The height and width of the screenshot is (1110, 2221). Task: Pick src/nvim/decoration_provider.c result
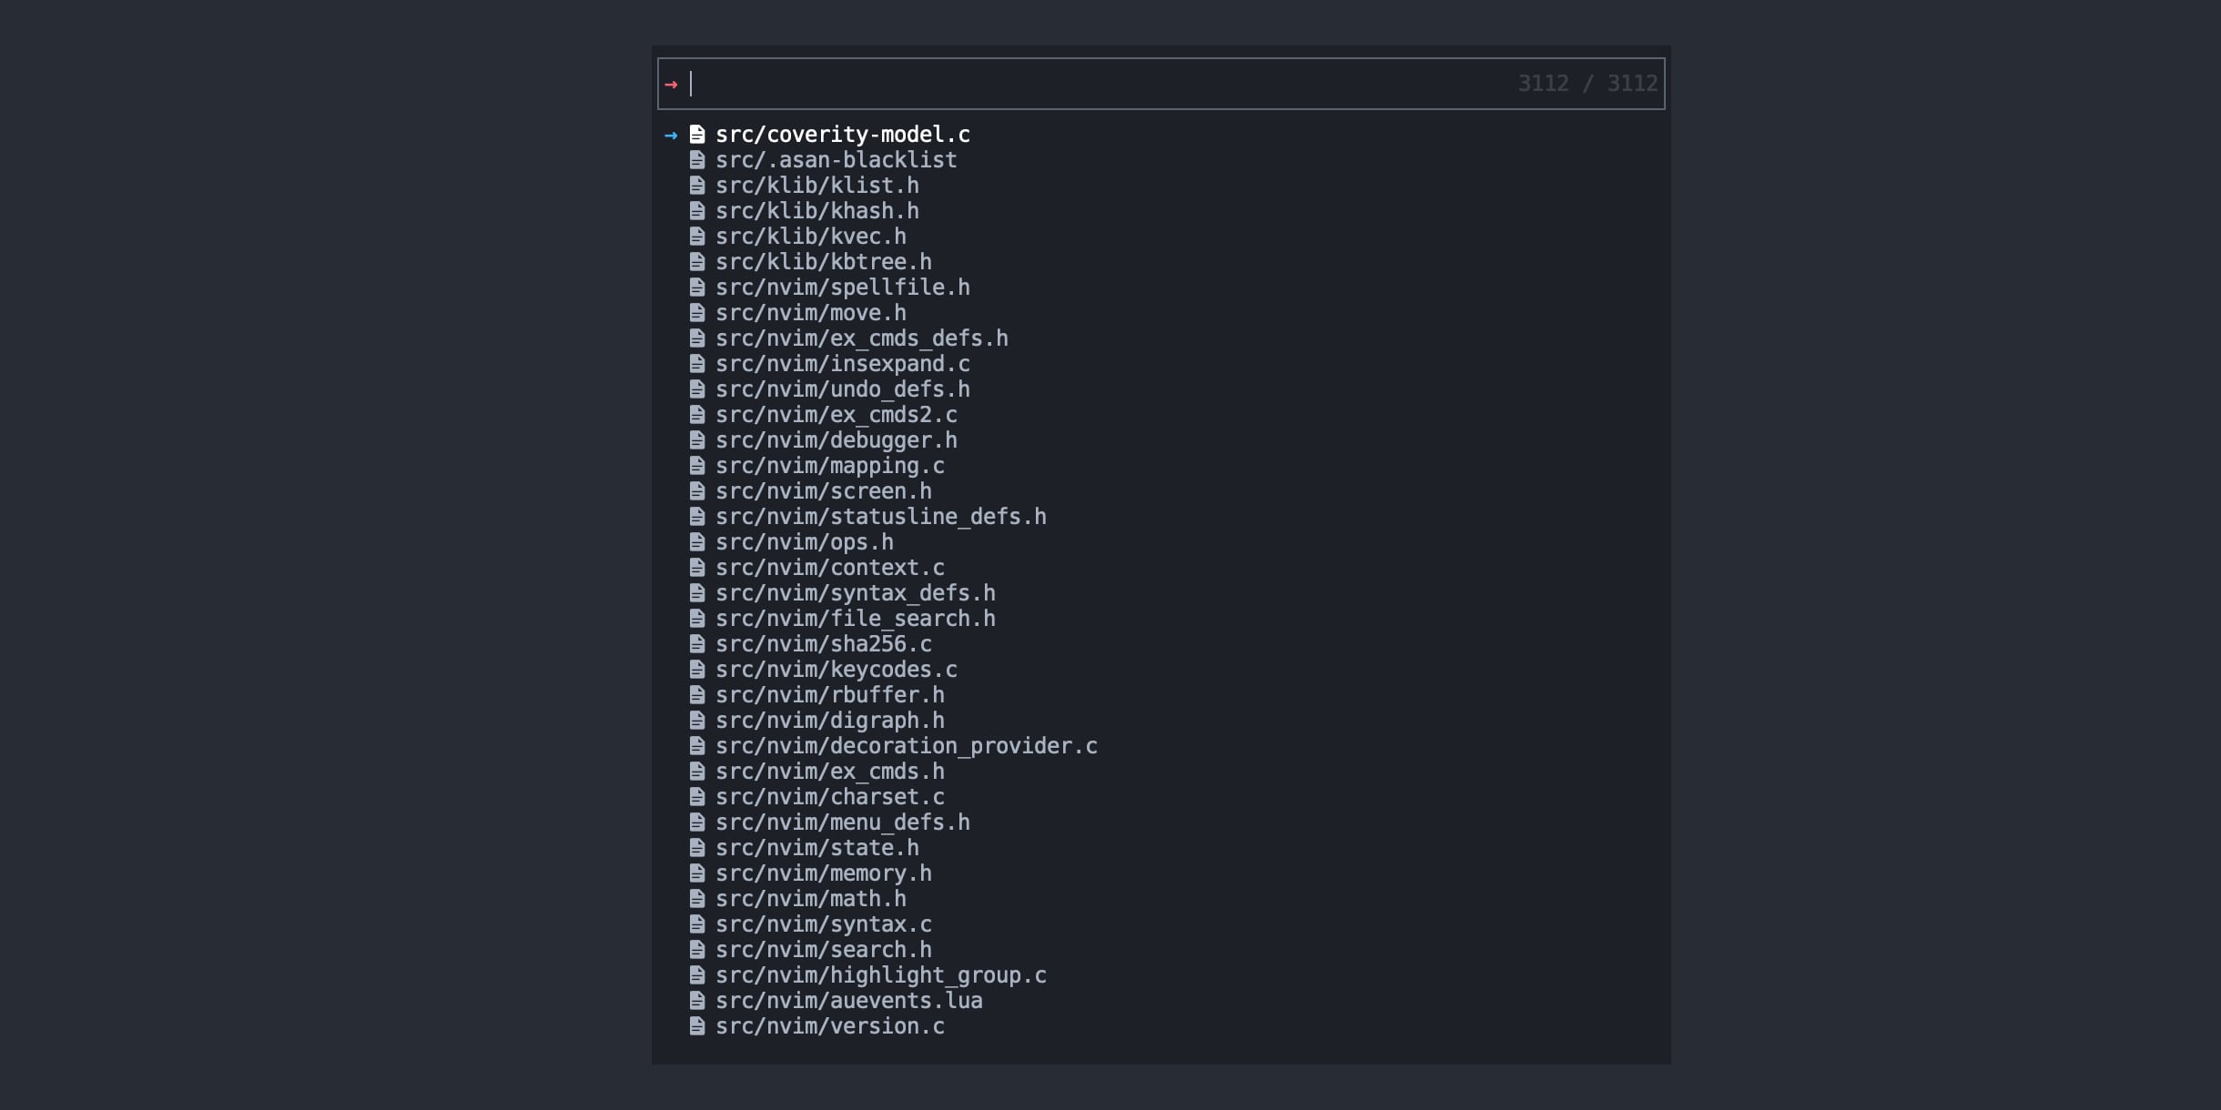click(906, 746)
